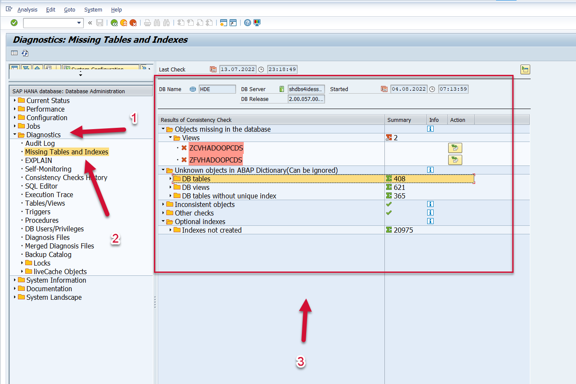The image size is (576, 384).
Task: Click the blue Help question mark icon
Action: pyautogui.click(x=248, y=23)
